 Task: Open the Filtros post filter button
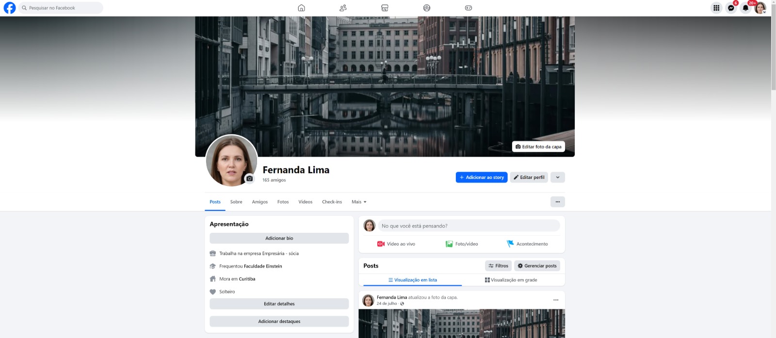tap(498, 266)
